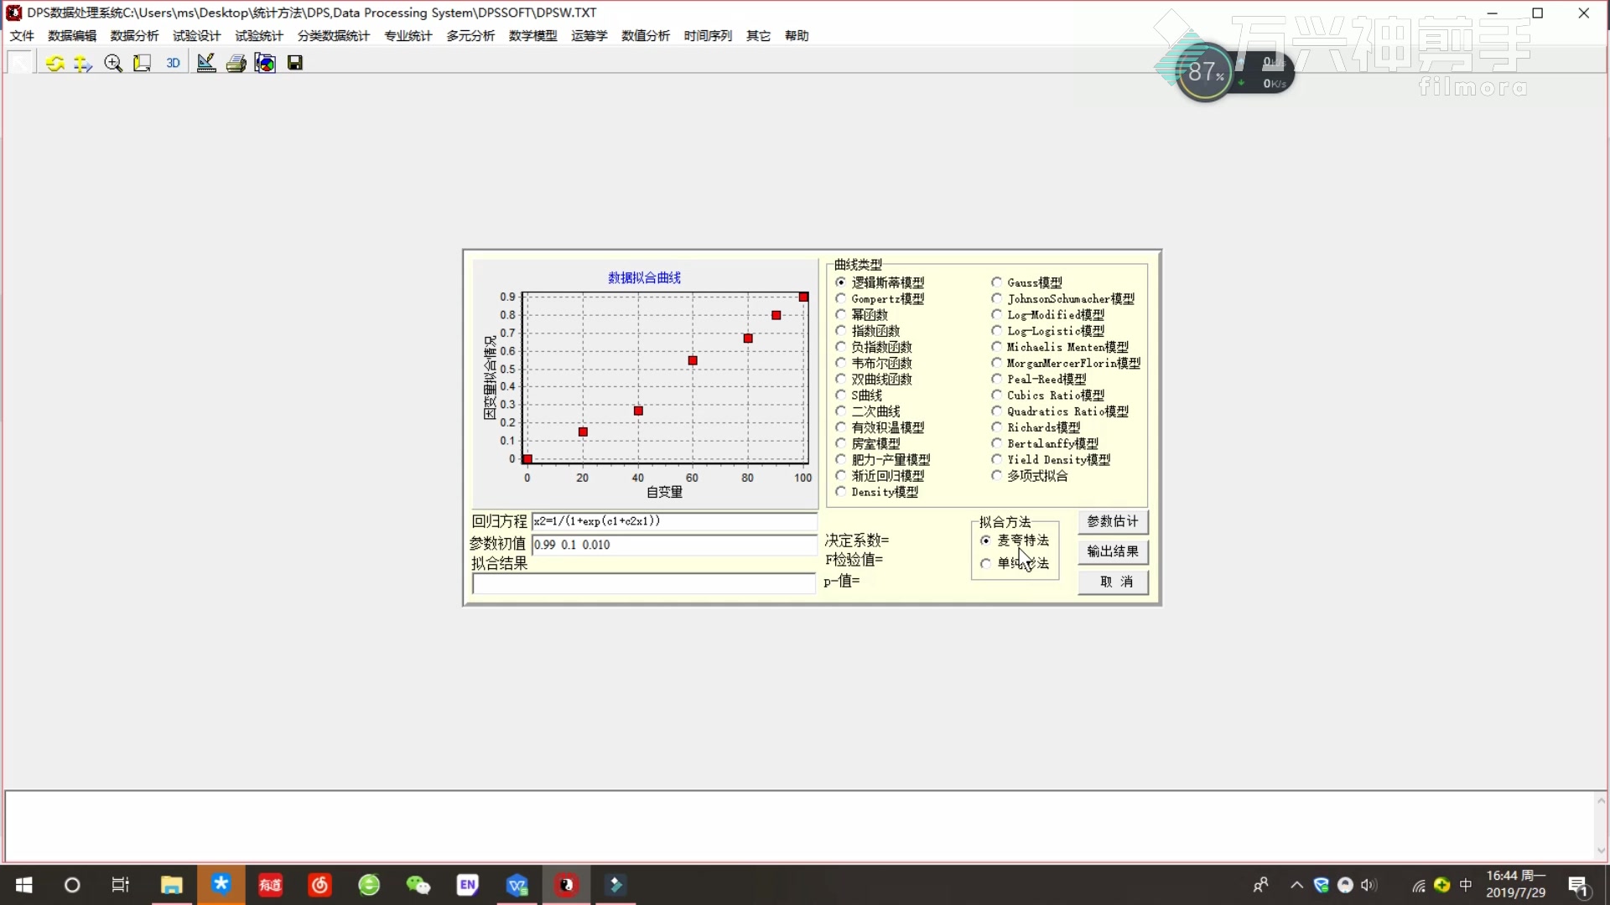Click the printer icon in toolbar
Screen dimensions: 1610x905
click(x=236, y=63)
